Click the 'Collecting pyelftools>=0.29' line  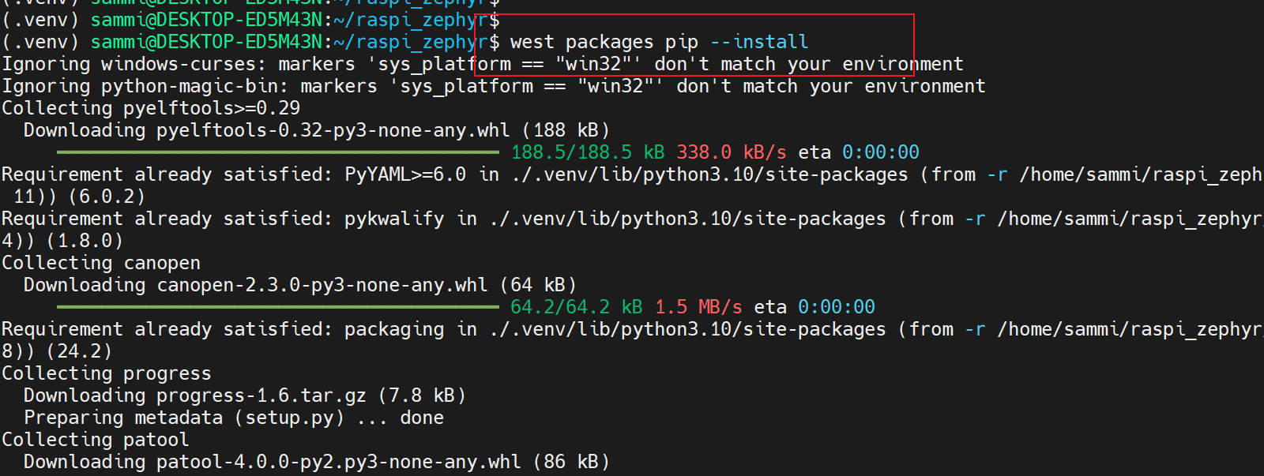(x=151, y=108)
